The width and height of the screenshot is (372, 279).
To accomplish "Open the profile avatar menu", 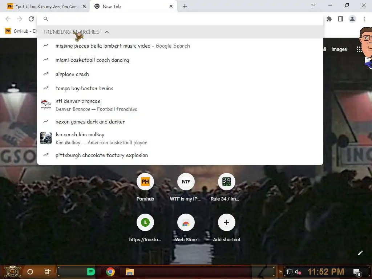I will tap(352, 19).
